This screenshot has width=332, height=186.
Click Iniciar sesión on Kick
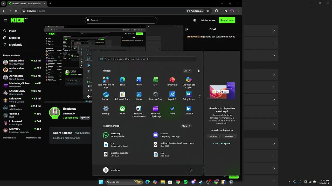pyautogui.click(x=208, y=20)
